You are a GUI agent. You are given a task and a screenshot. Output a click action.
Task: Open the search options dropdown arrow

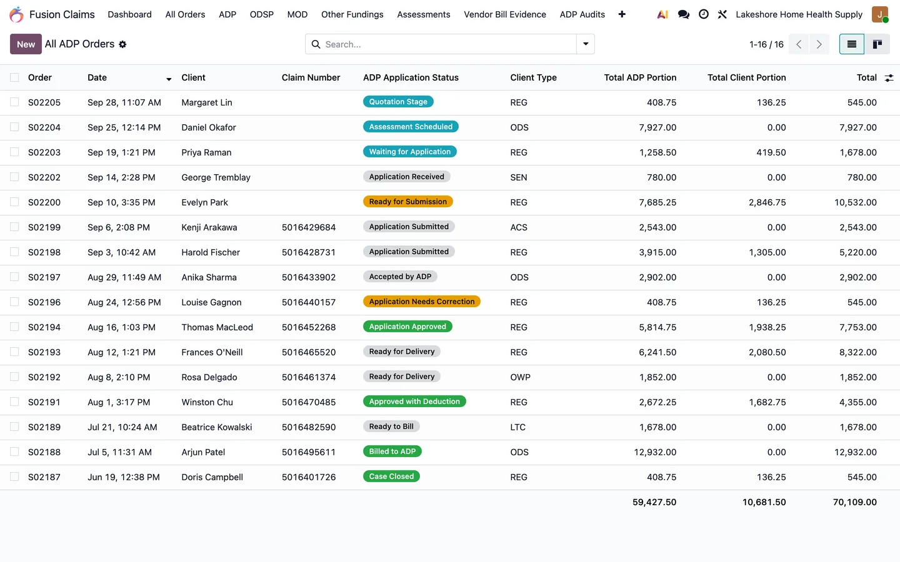[586, 44]
